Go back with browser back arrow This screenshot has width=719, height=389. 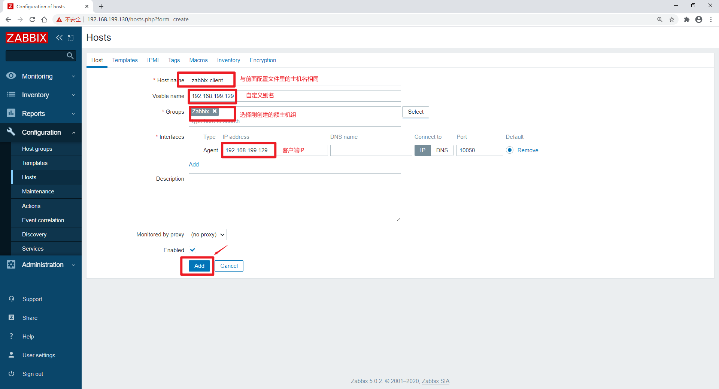tap(8, 19)
